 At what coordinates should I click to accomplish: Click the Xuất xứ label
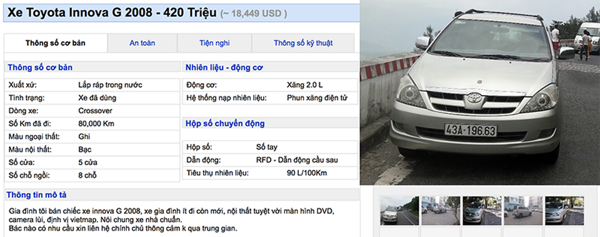click(x=22, y=85)
